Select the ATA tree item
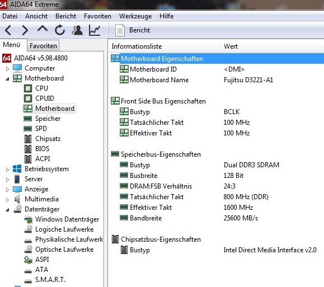This screenshot has width=324, height=287. (41, 270)
